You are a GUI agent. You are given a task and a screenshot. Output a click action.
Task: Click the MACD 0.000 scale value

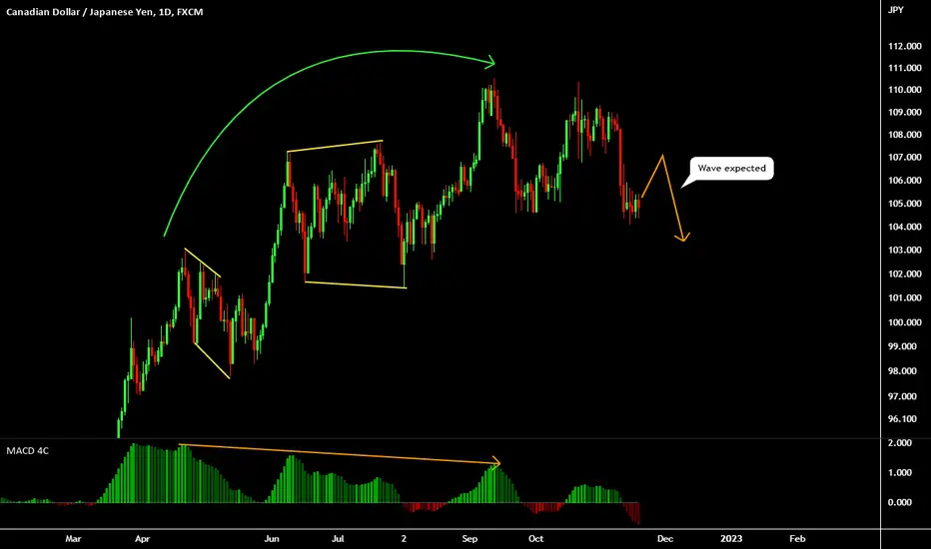point(899,503)
